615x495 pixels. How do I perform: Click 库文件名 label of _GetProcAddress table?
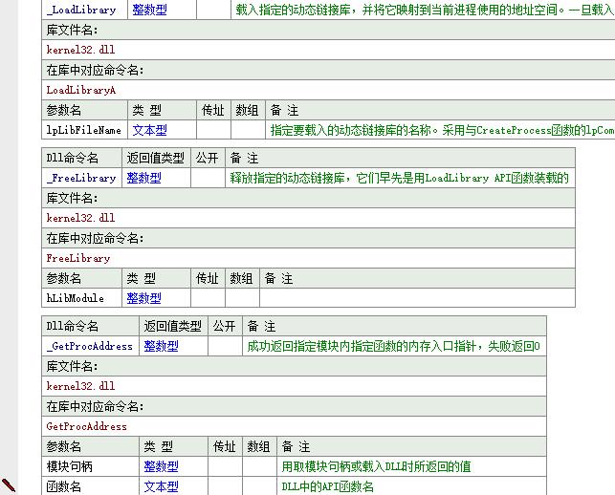click(72, 366)
